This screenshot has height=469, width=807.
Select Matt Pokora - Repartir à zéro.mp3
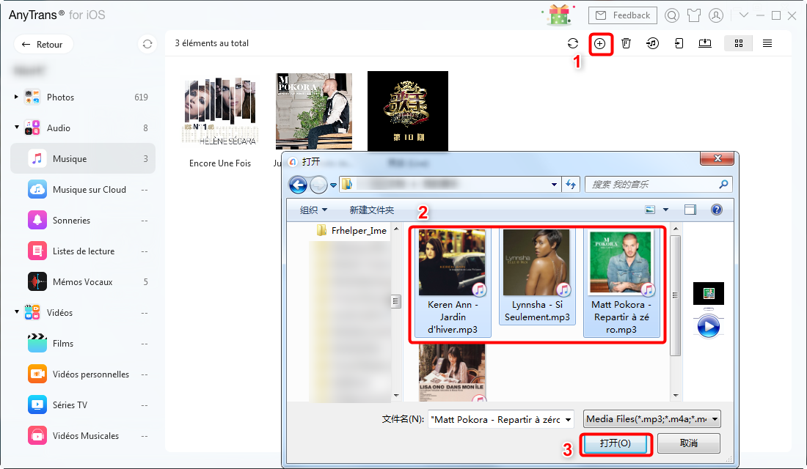coord(621,283)
